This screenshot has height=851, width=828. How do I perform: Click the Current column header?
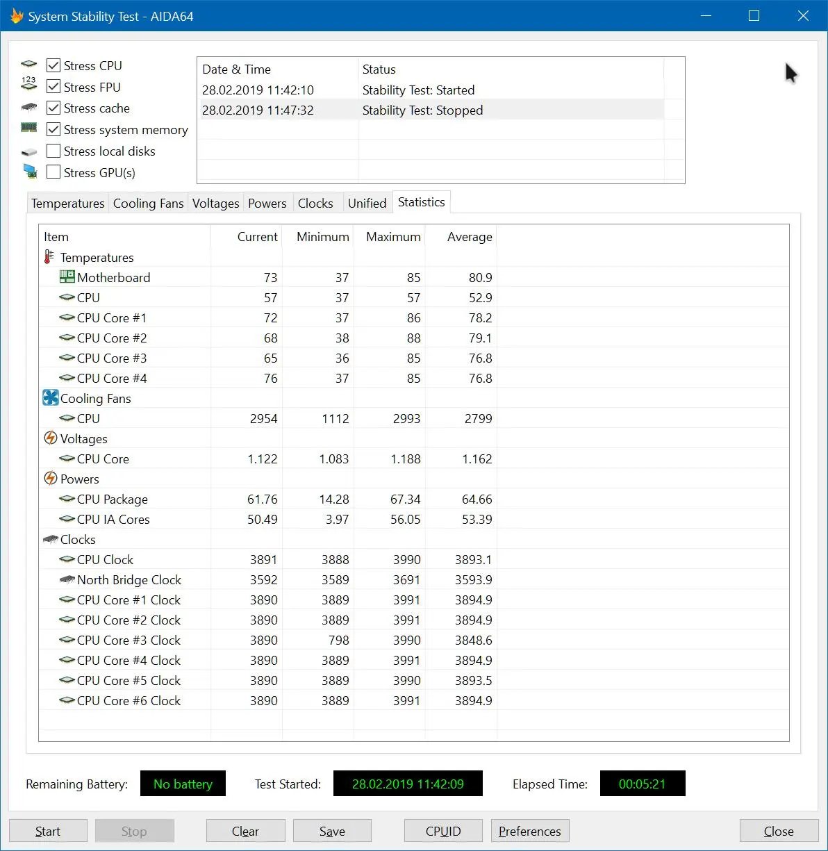click(x=246, y=236)
